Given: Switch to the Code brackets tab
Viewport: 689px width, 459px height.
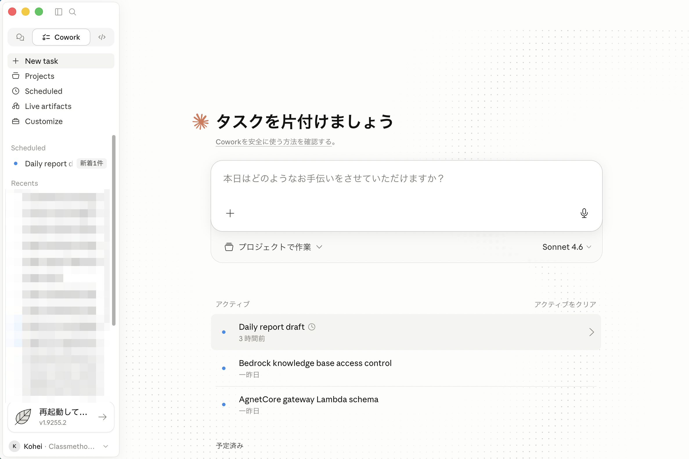Looking at the screenshot, I should (x=102, y=37).
